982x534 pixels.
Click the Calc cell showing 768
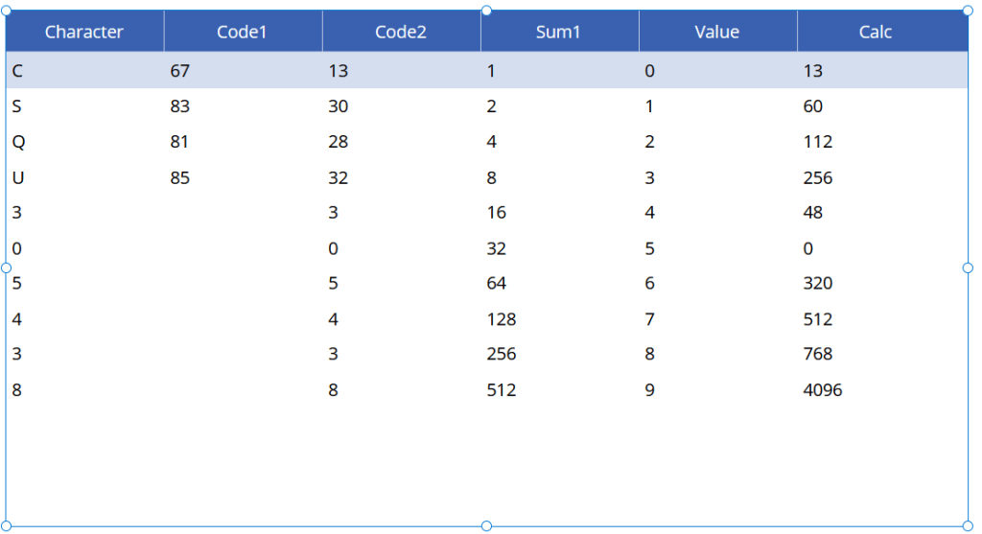click(x=817, y=355)
